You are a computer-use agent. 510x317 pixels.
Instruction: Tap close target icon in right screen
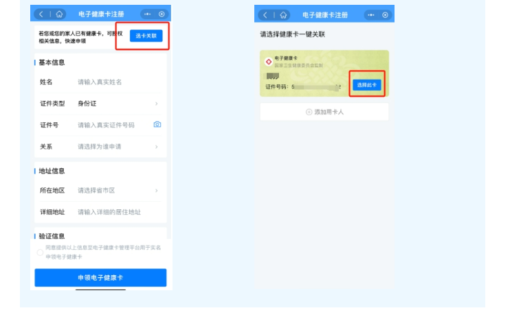385,15
